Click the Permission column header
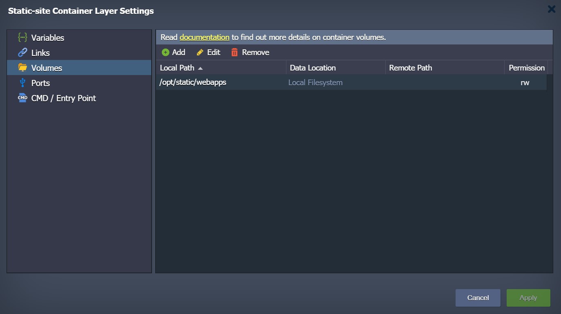561x314 pixels. click(526, 68)
